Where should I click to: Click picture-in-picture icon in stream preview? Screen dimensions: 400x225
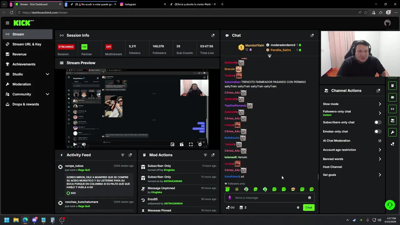[172, 144]
